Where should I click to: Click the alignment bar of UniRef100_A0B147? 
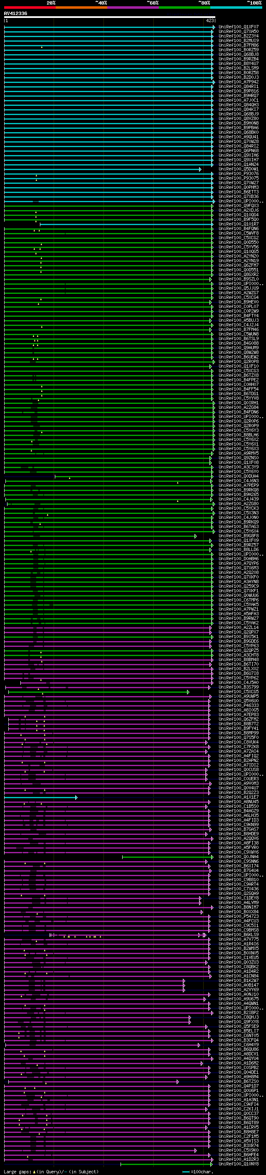pos(95,985)
